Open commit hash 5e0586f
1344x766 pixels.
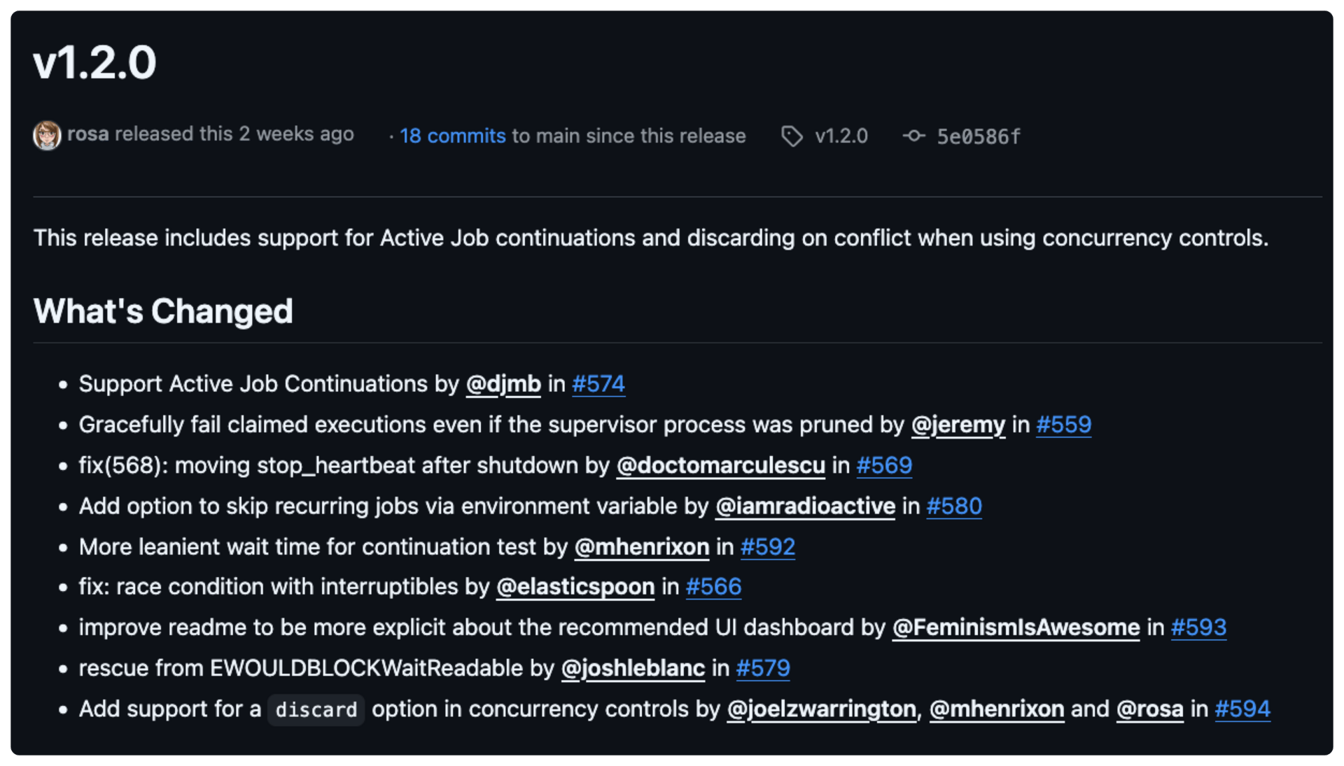(978, 136)
